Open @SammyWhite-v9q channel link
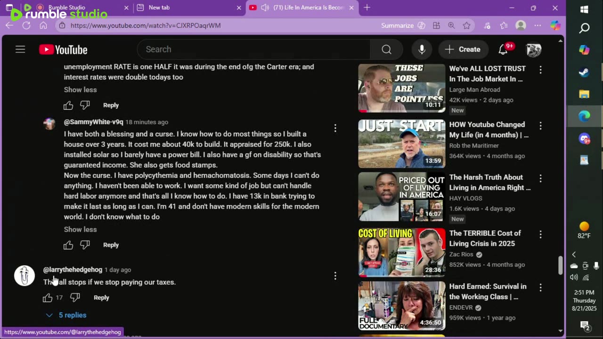Image resolution: width=603 pixels, height=339 pixels. pos(94,122)
